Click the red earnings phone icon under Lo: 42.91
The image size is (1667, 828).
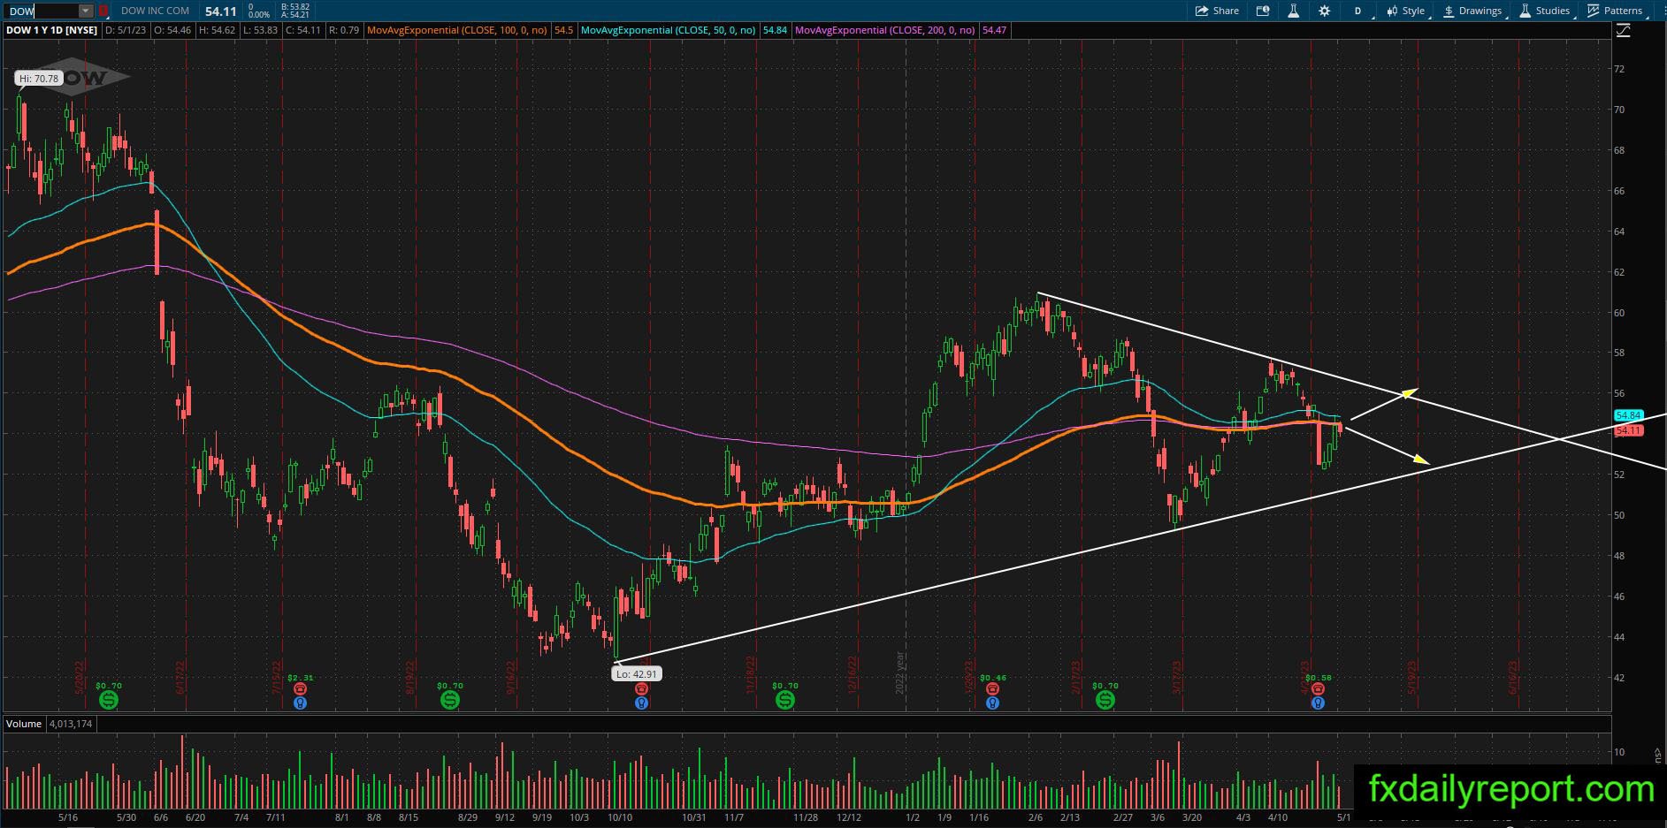tap(642, 689)
